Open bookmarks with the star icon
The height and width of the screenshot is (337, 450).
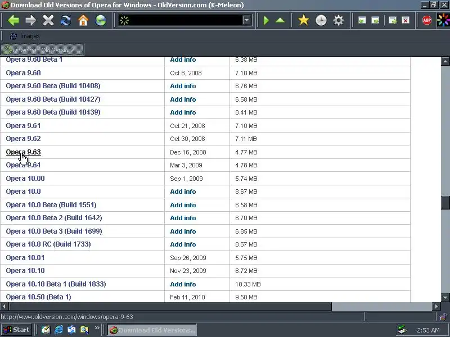[x=303, y=20]
